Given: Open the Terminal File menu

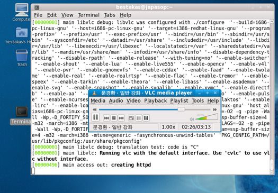Looking at the screenshot, I should click(x=38, y=15).
